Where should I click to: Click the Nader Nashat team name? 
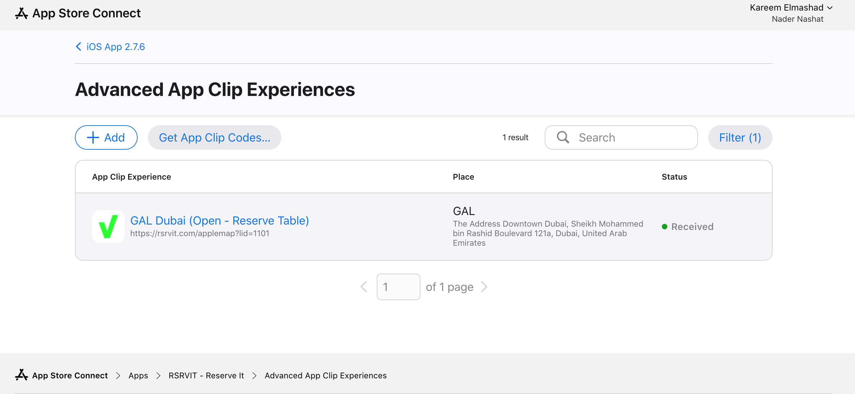[797, 19]
